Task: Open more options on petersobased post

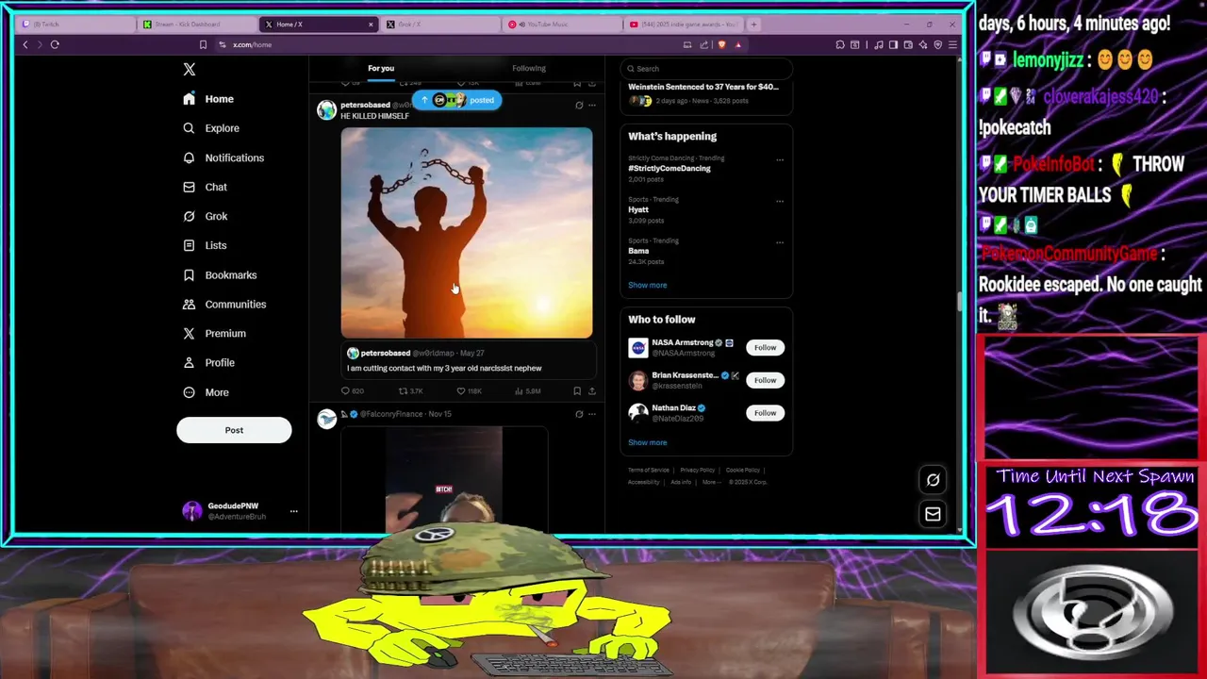Action: click(592, 105)
